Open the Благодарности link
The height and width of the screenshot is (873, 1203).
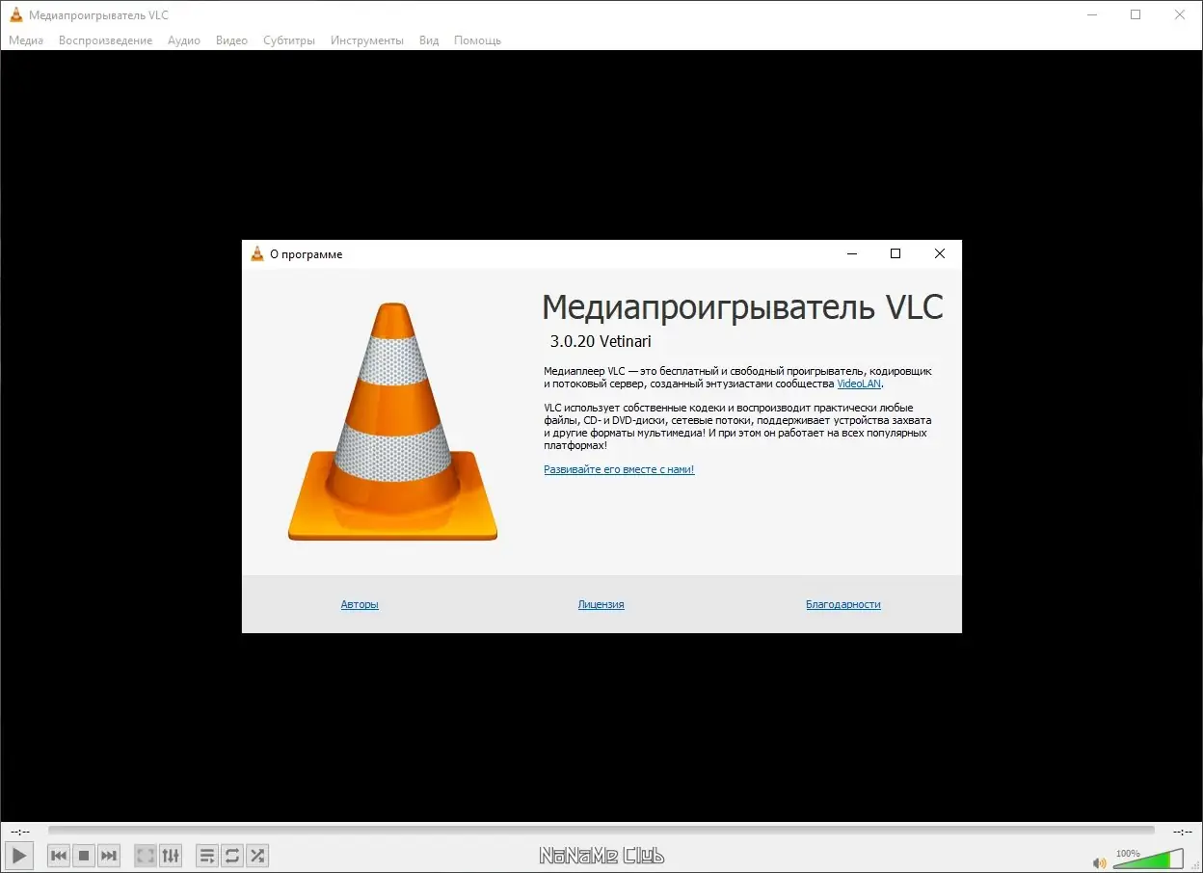843,604
